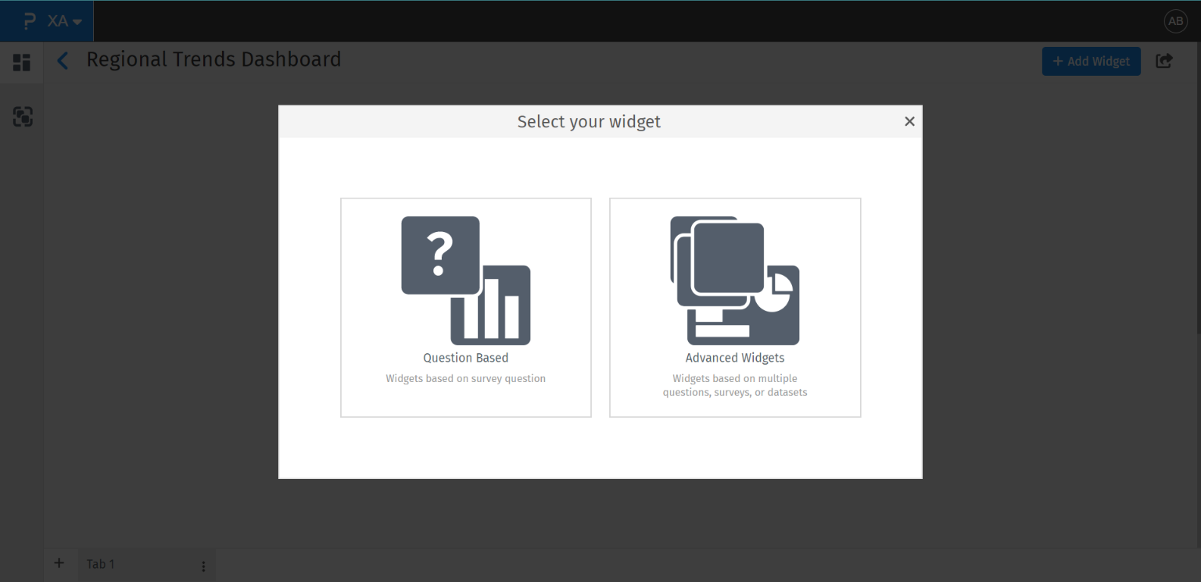This screenshot has width=1201, height=582.
Task: Click the Add Widget button
Action: [x=1091, y=61]
